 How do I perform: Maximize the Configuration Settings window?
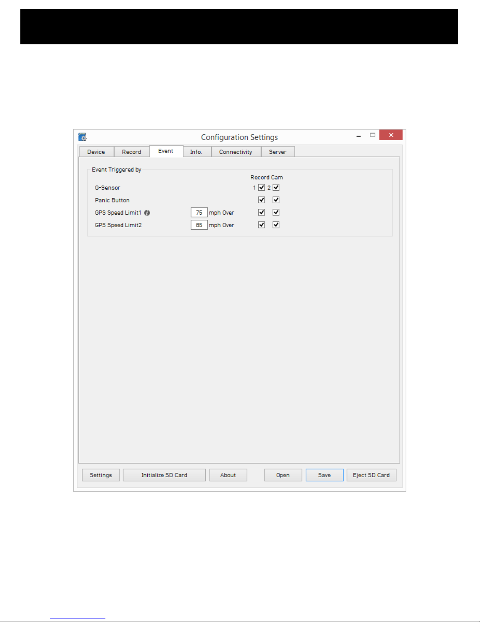(373, 135)
